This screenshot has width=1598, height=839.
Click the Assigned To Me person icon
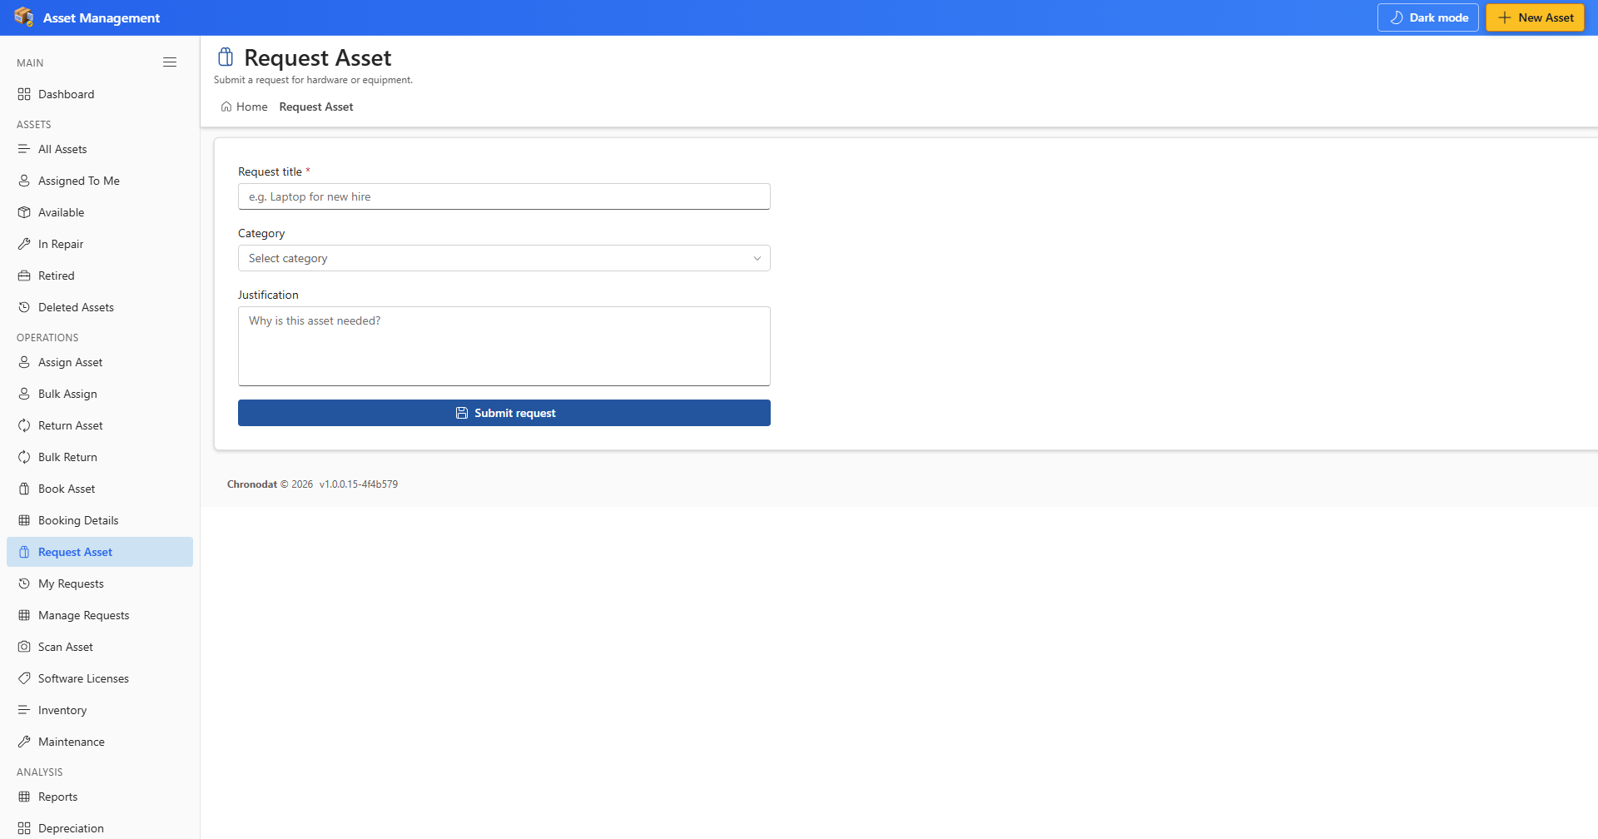(24, 181)
